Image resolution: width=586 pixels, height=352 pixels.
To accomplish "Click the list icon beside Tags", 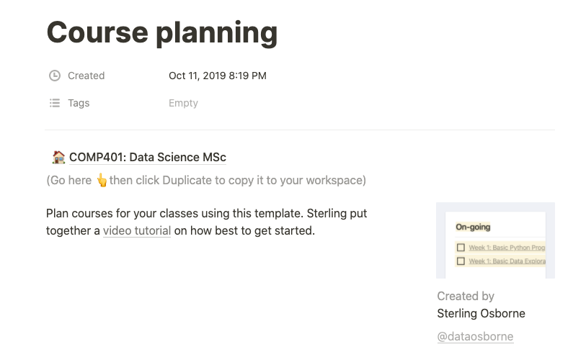I will [54, 103].
